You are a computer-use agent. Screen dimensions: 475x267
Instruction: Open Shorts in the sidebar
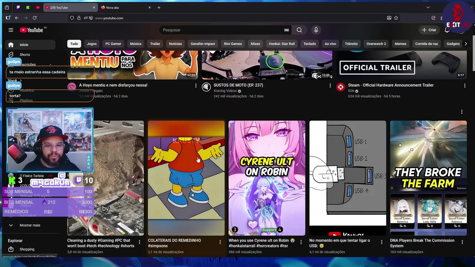pyautogui.click(x=24, y=55)
